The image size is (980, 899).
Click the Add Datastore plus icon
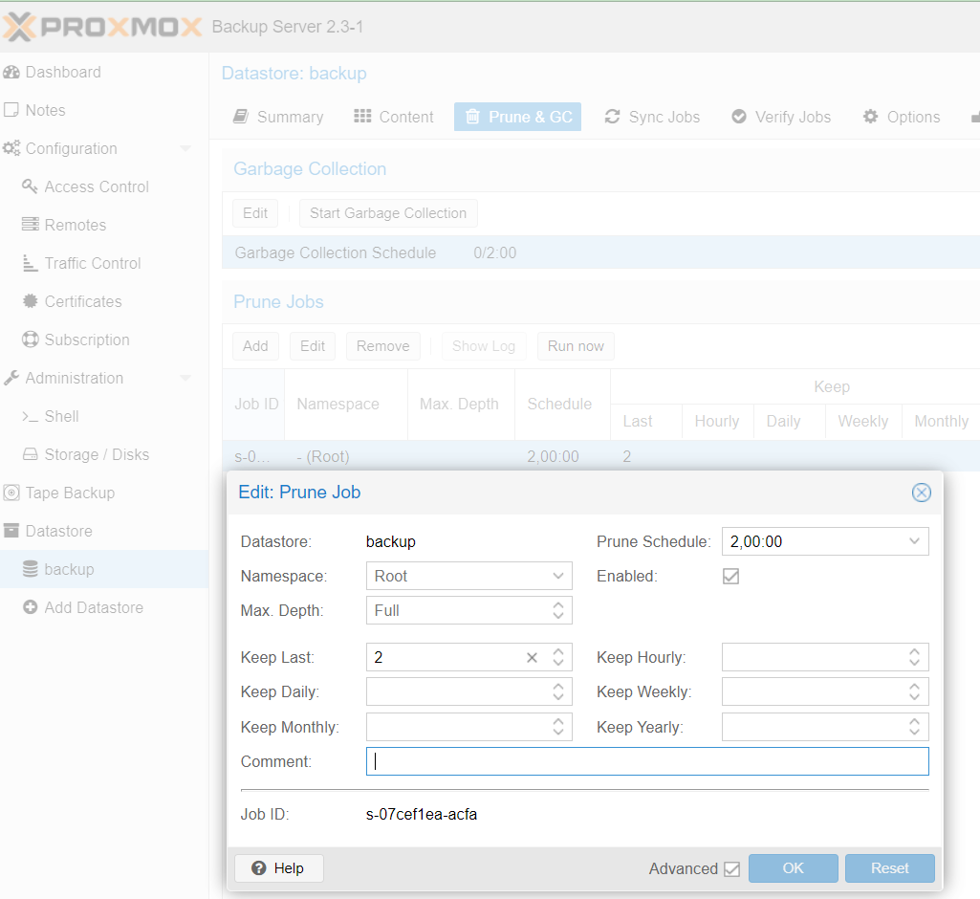click(30, 607)
